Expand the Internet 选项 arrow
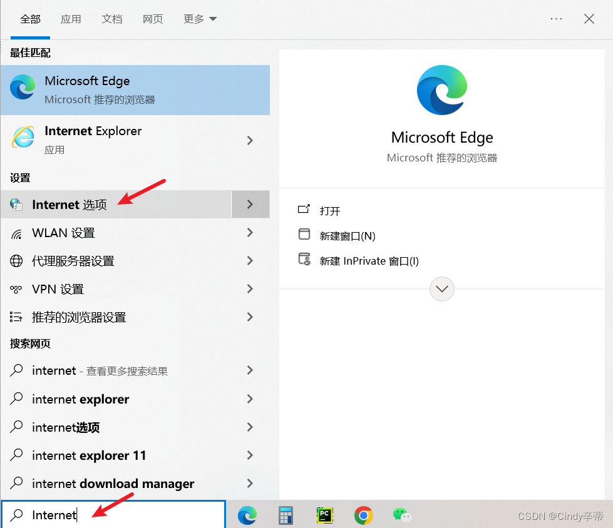This screenshot has width=613, height=528. tap(250, 204)
